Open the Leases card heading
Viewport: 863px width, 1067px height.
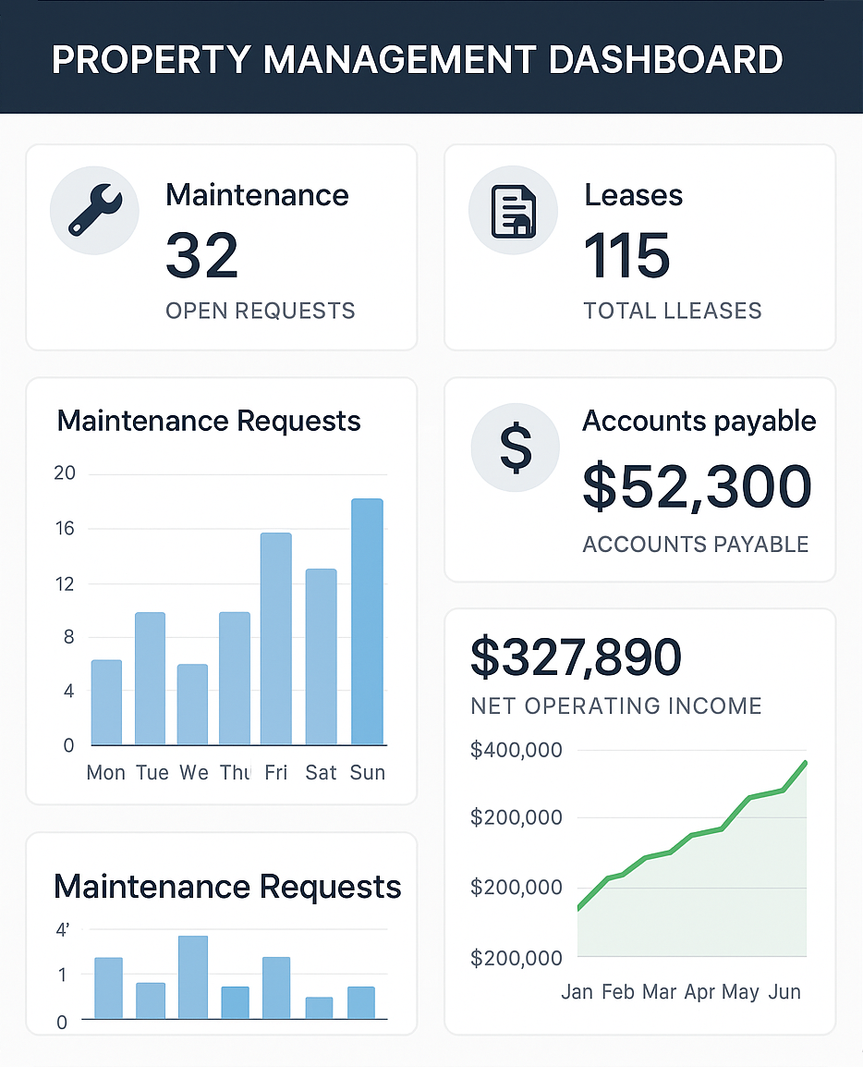point(633,195)
